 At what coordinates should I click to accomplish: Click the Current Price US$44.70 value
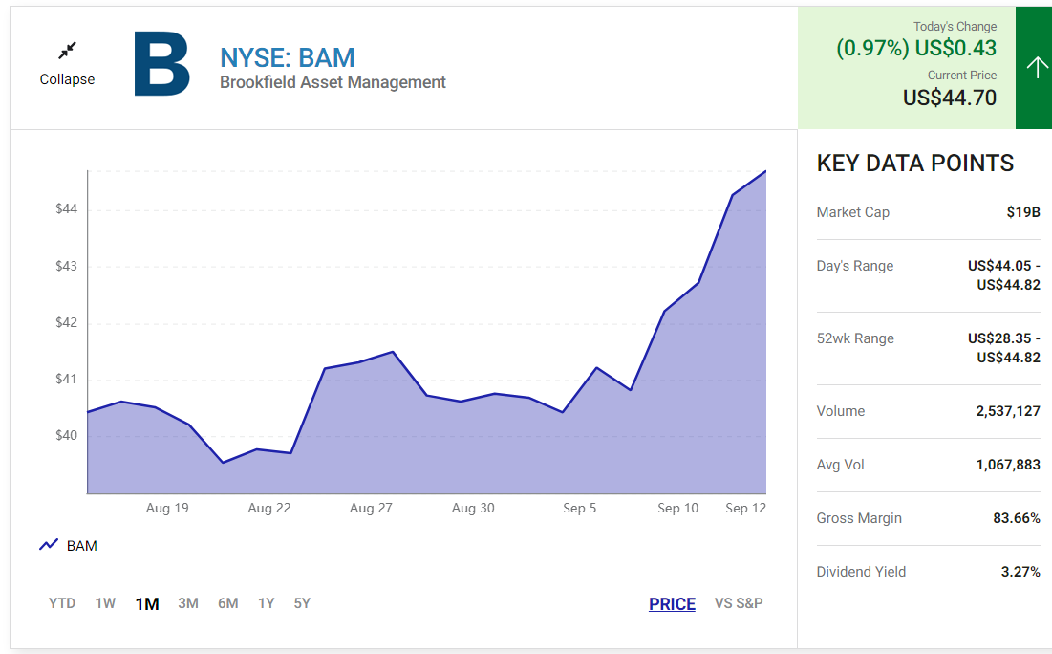tap(950, 98)
